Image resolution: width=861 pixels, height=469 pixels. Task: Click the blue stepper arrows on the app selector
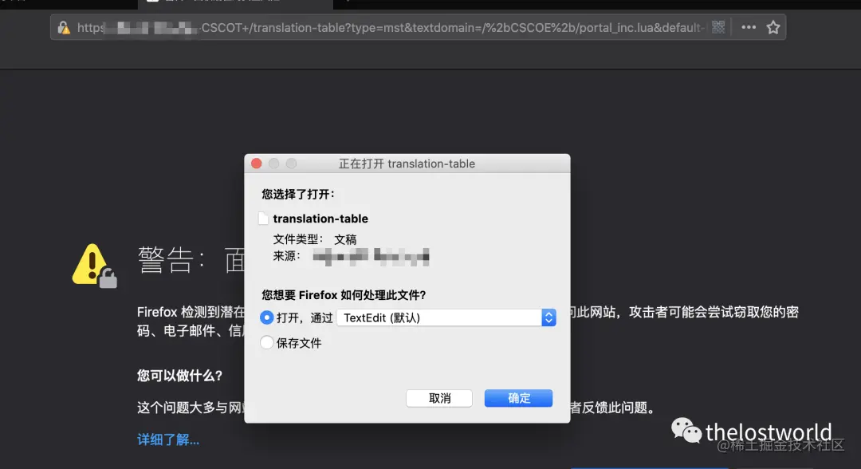[548, 317]
